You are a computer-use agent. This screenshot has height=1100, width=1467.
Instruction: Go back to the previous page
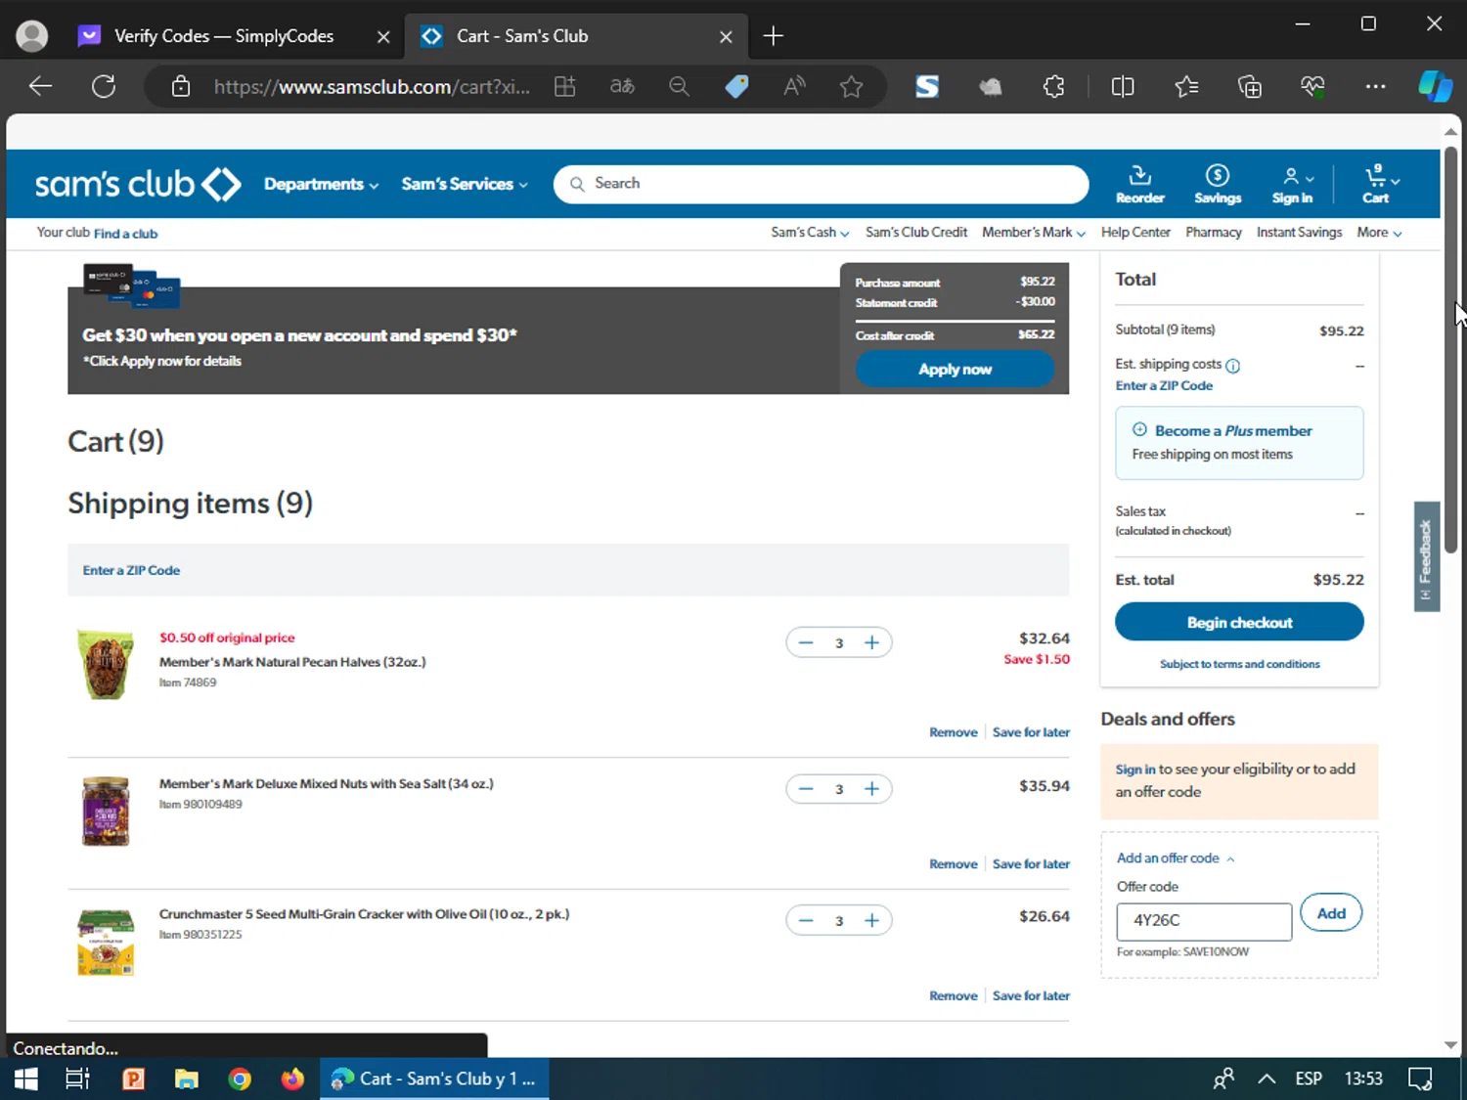(40, 87)
